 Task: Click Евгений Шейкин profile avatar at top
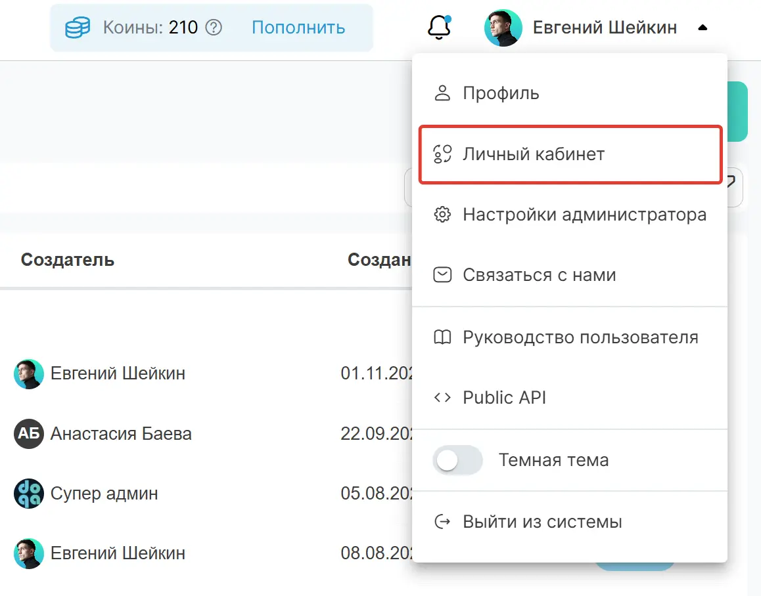tap(503, 28)
